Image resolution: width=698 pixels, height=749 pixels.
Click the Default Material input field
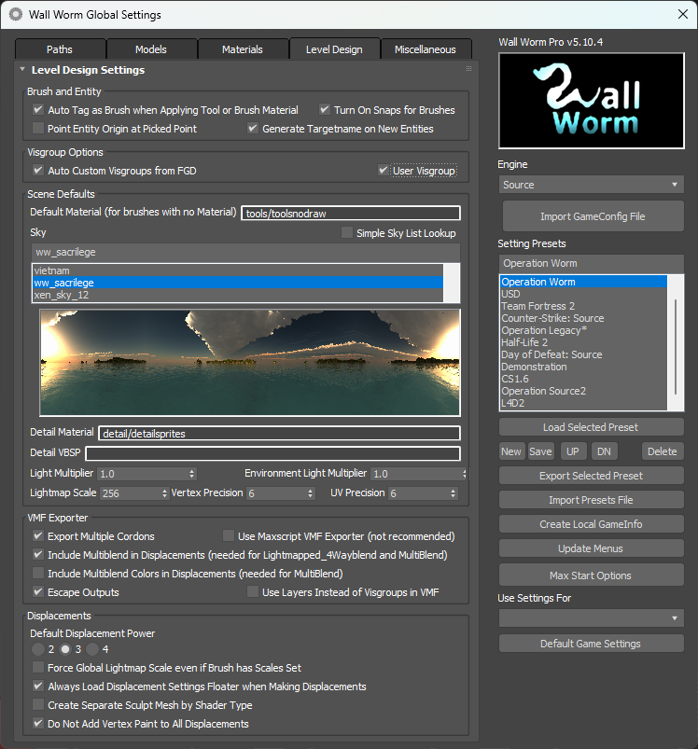coord(351,213)
